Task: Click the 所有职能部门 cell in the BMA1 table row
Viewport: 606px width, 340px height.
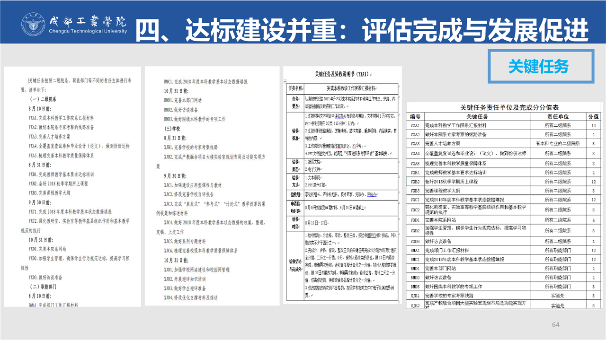Action: tap(558, 250)
